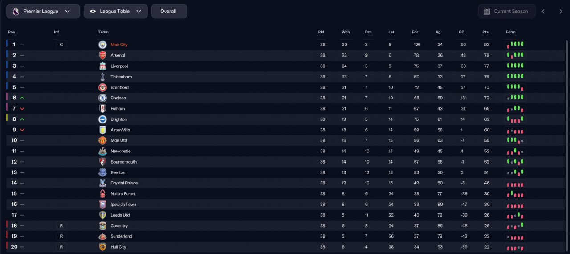Click the Hull City badge icon
570x254 pixels.
point(102,247)
